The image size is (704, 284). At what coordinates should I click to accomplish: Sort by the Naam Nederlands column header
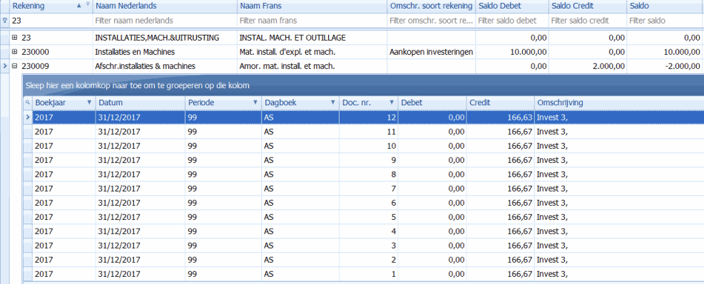165,6
